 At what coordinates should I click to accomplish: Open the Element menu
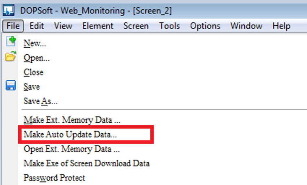click(x=98, y=26)
